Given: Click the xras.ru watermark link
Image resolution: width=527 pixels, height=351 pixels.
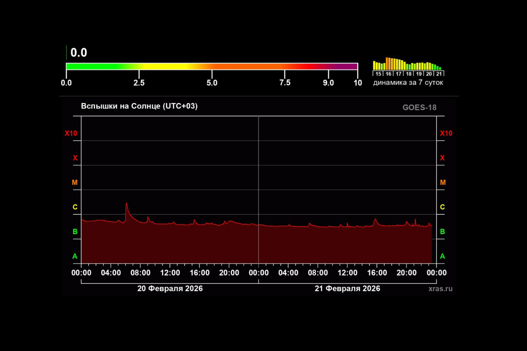Looking at the screenshot, I should [x=440, y=289].
